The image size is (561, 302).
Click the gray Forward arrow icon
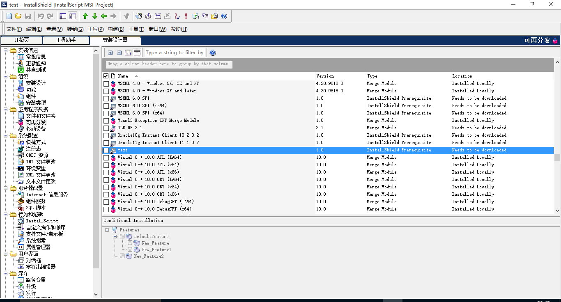click(113, 16)
